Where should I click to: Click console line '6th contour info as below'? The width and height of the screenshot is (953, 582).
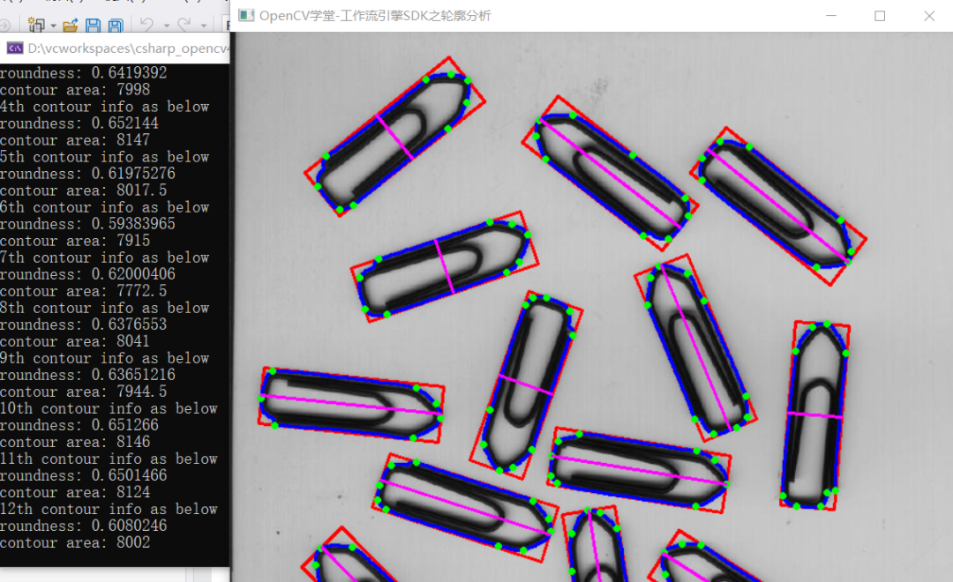pos(104,207)
